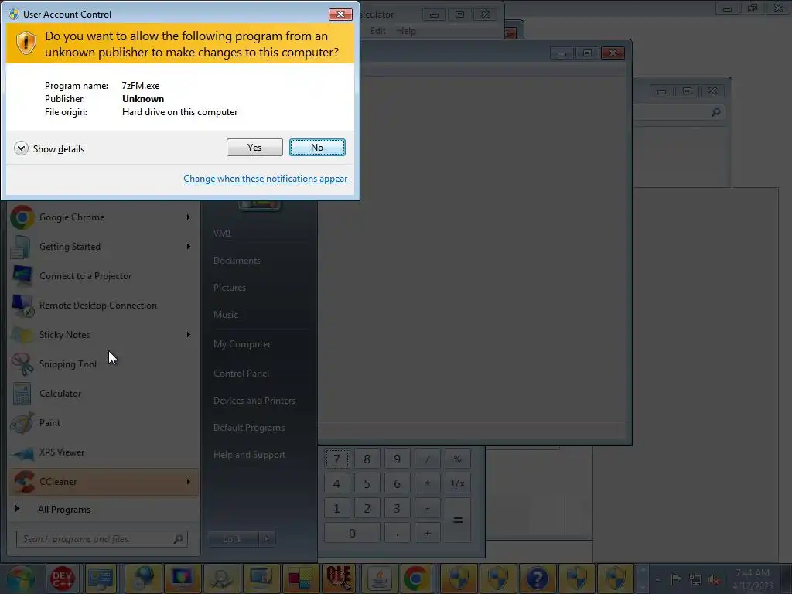Screen dimensions: 792x594
Task: Open the Calculator Help menu
Action: [x=406, y=31]
